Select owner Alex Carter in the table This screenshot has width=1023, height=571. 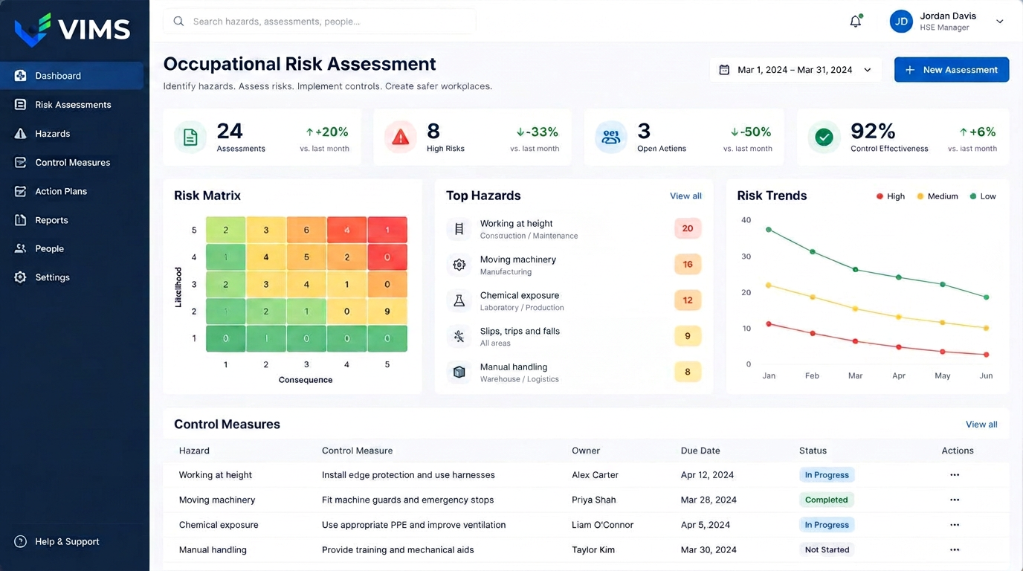click(x=595, y=475)
